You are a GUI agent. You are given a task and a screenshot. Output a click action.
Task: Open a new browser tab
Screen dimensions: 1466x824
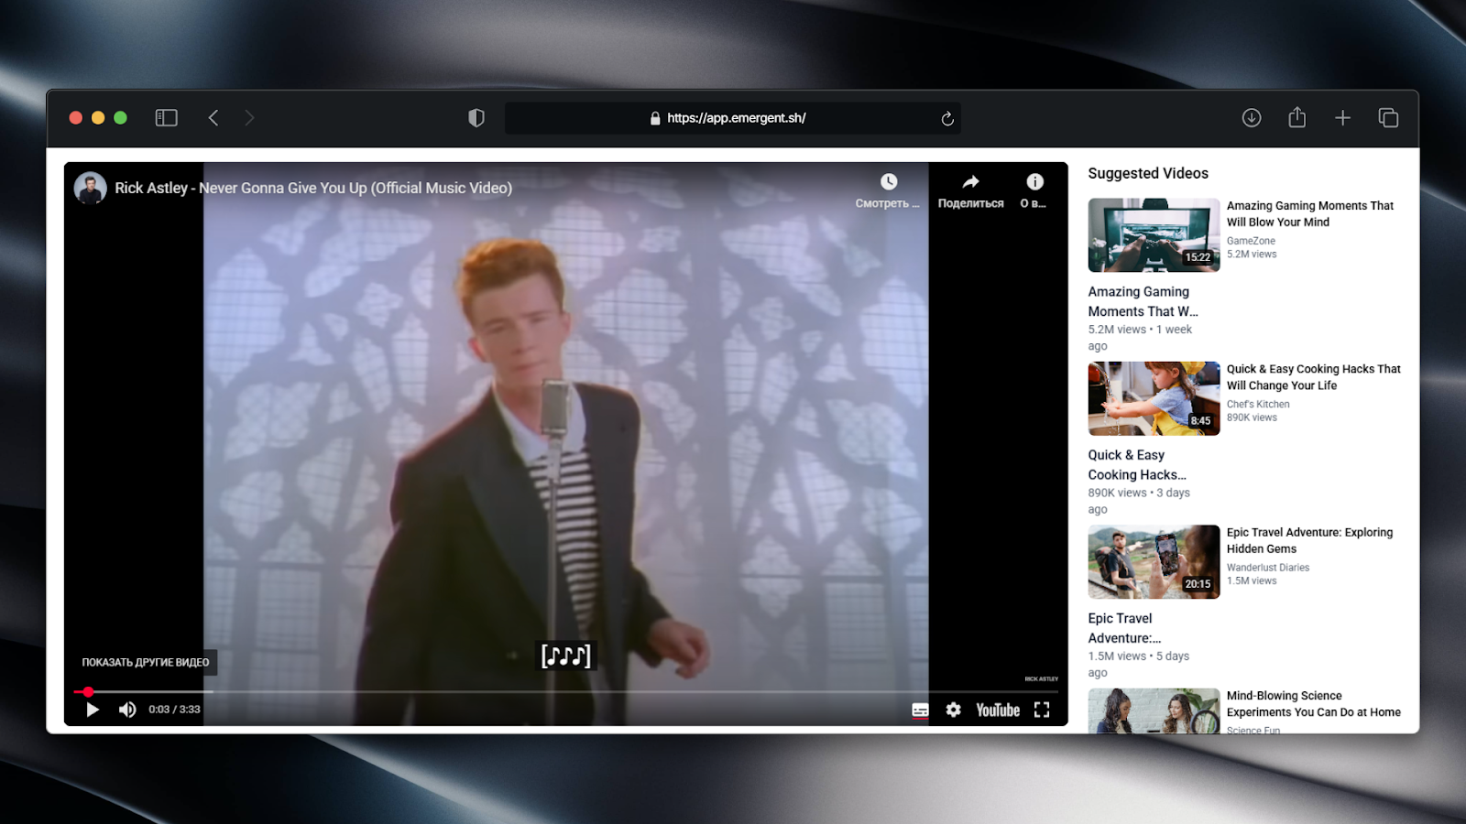(1342, 118)
